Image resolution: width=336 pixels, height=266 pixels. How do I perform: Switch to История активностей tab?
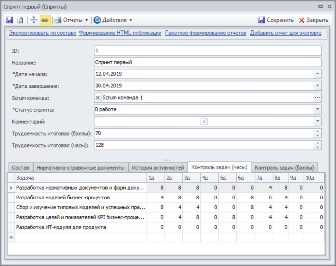click(158, 167)
